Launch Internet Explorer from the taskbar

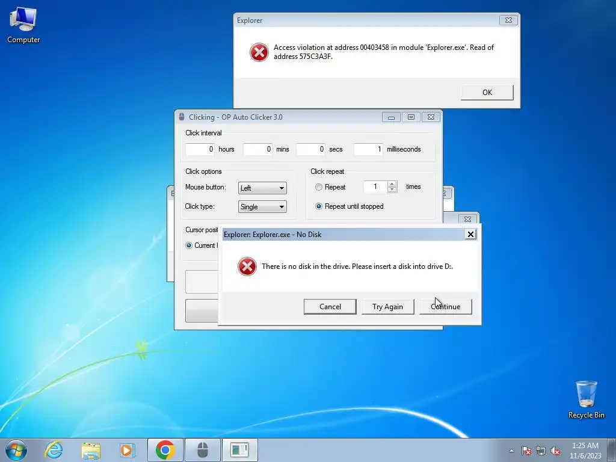pyautogui.click(x=54, y=450)
